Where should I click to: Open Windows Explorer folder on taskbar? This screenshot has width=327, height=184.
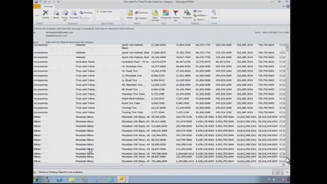tap(72, 179)
